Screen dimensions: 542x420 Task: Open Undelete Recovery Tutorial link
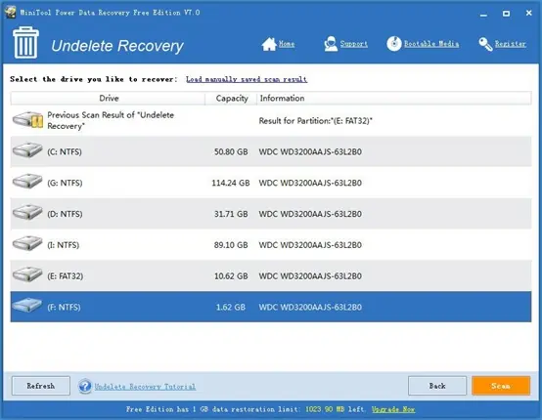[x=145, y=387]
